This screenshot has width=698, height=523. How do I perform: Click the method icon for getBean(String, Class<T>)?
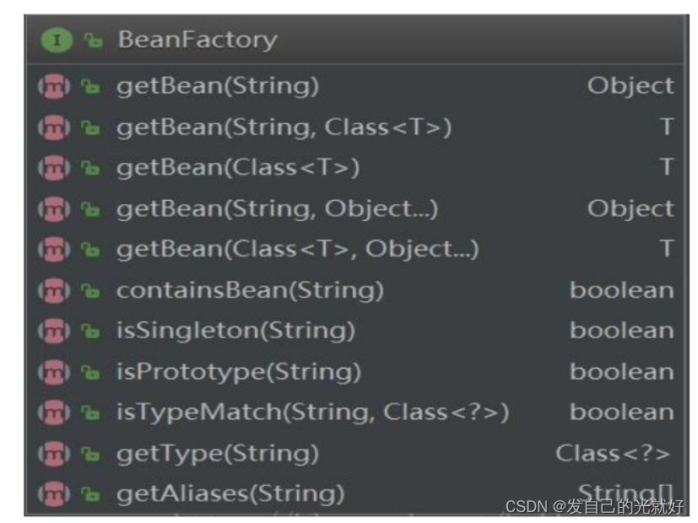(x=54, y=127)
